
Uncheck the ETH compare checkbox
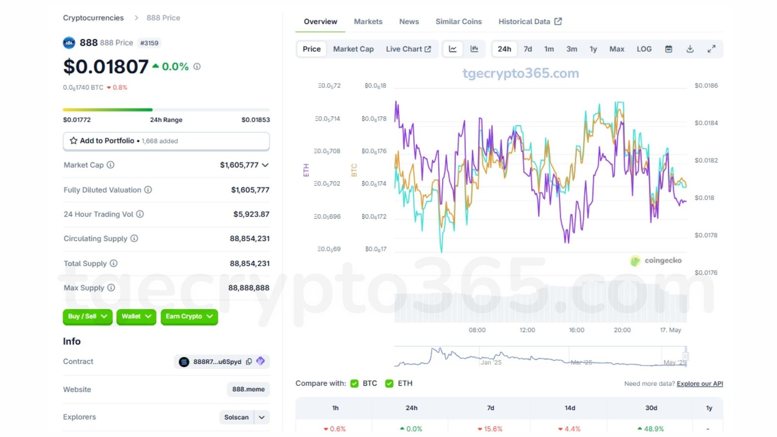[x=389, y=384]
